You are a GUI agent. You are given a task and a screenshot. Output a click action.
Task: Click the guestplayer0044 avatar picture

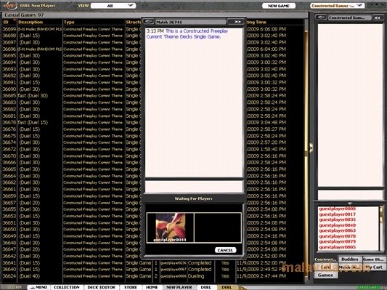[171, 227]
